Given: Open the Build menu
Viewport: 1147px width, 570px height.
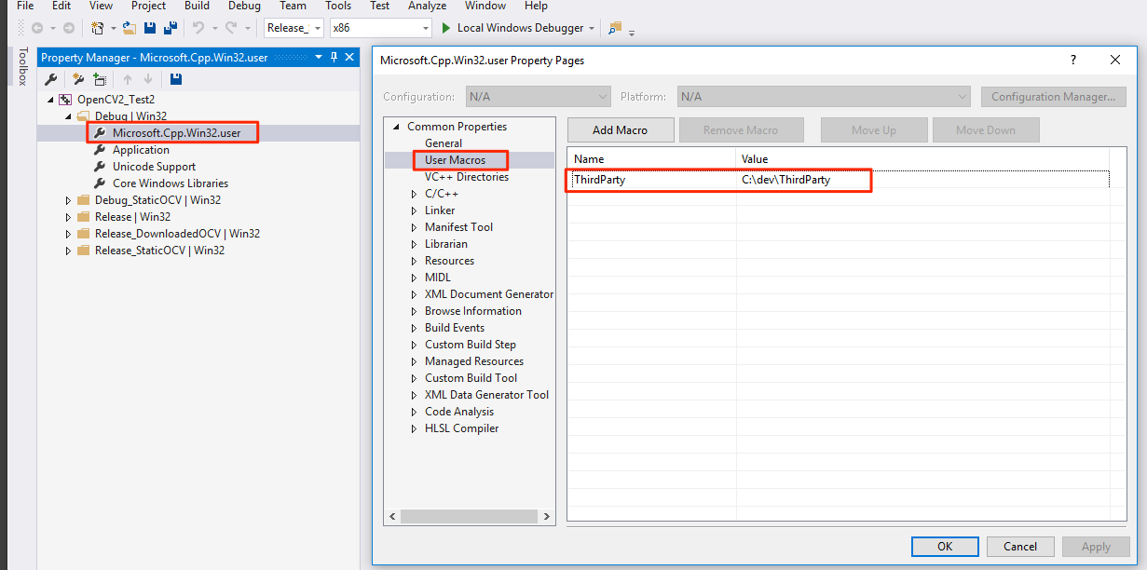Looking at the screenshot, I should [197, 6].
